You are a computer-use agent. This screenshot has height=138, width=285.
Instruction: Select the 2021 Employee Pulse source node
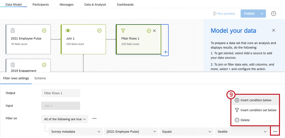(x=28, y=39)
